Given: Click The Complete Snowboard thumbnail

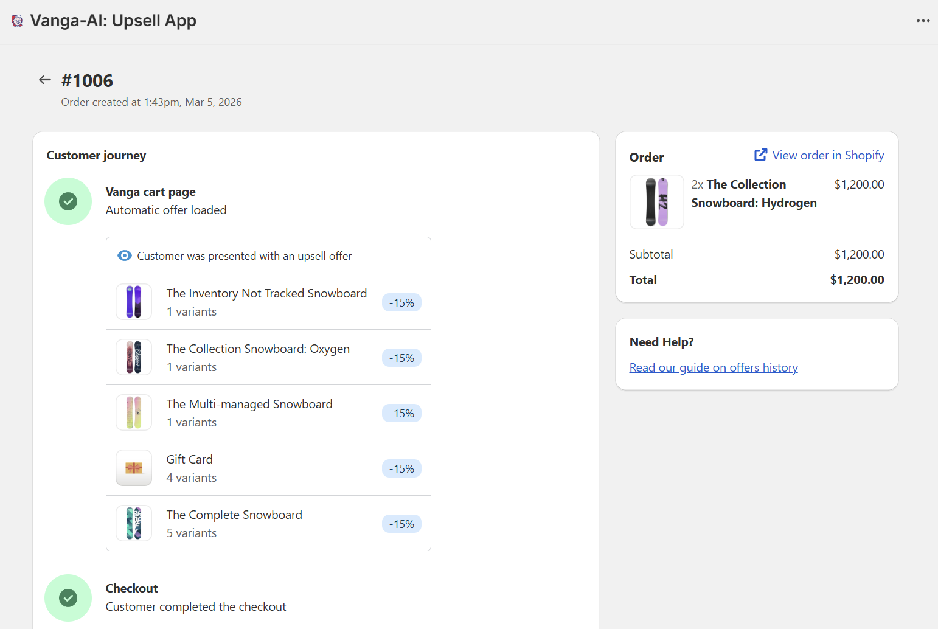Looking at the screenshot, I should click(134, 523).
